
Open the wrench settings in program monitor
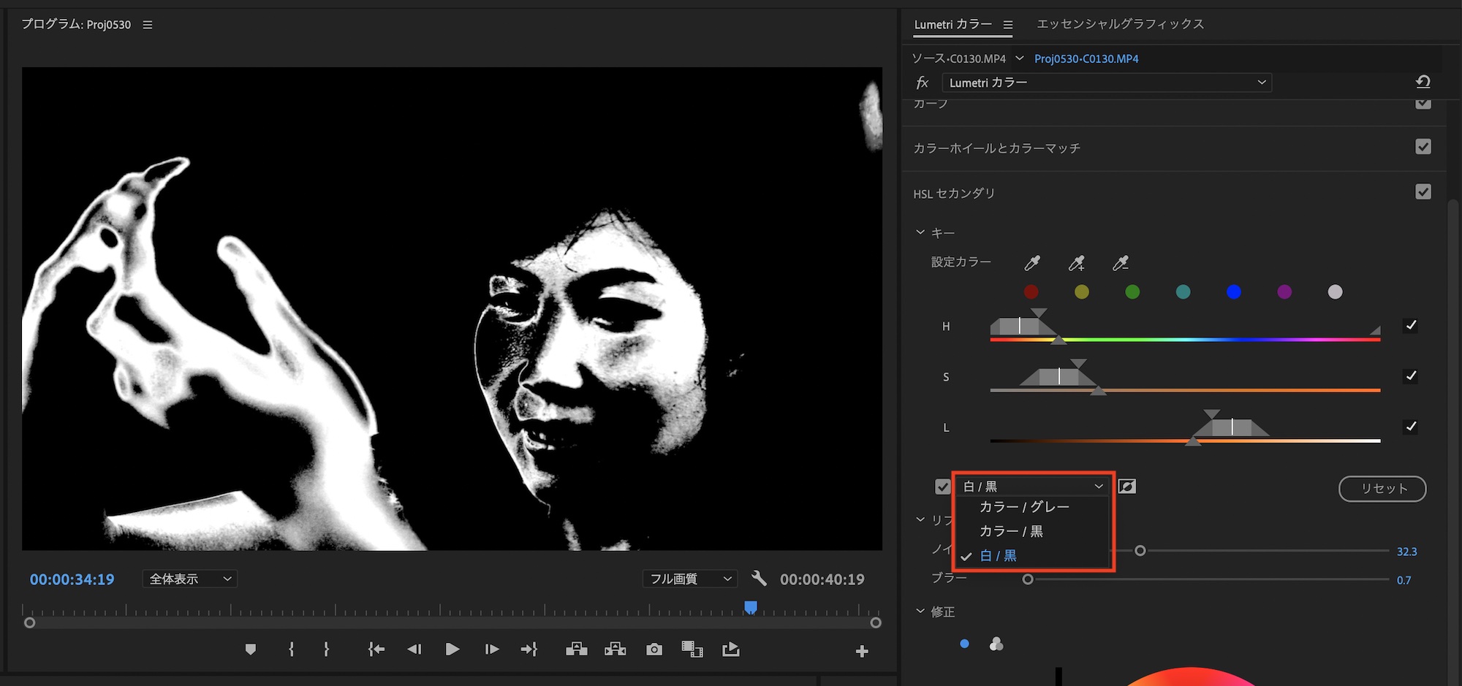tap(759, 579)
